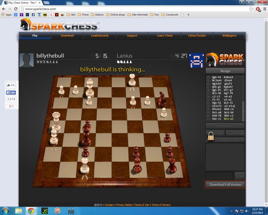Bookmark this page with the star icon
268x215 pixels.
pos(251,9)
